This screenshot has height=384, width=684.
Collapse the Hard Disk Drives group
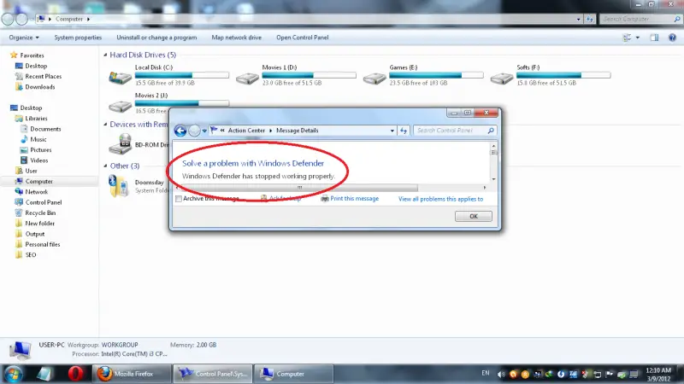[105, 55]
